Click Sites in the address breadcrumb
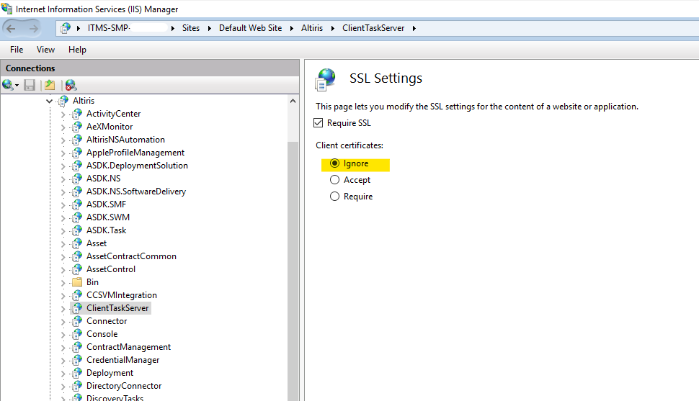Image resolution: width=699 pixels, height=401 pixels. 190,28
